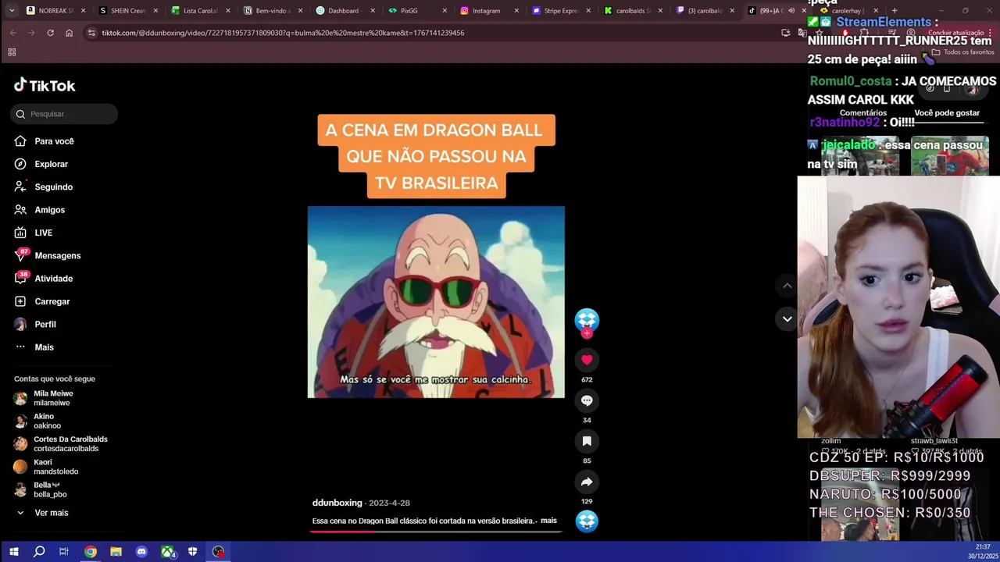
Task: Expand Ver mais followed accounts
Action: 52,513
